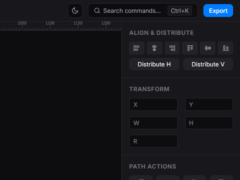Click the Distribute V button
Screen dimensions: 240x180
point(208,64)
